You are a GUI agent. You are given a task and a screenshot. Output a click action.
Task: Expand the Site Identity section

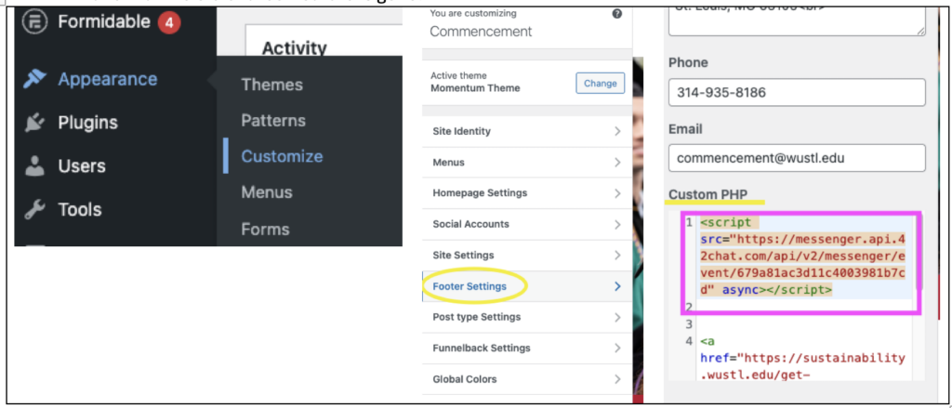tap(526, 131)
